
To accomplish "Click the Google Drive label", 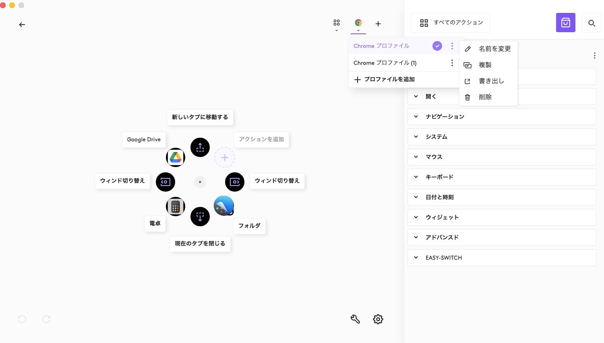I will click(x=144, y=140).
